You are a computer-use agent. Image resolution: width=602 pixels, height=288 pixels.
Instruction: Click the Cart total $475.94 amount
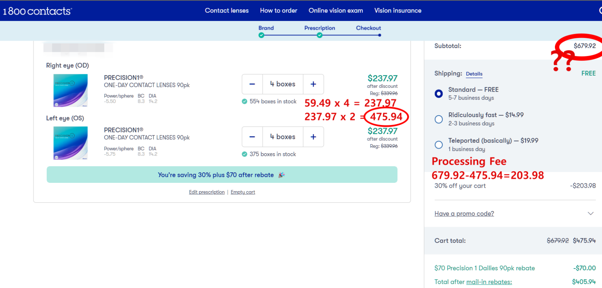tap(584, 241)
